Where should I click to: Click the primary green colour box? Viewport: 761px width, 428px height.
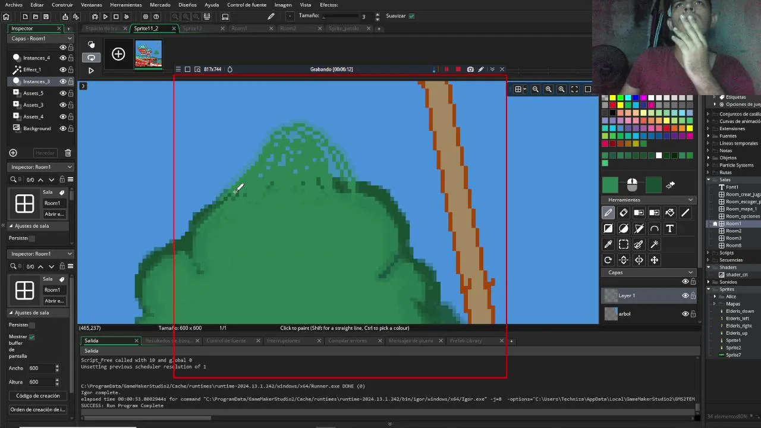(x=611, y=185)
